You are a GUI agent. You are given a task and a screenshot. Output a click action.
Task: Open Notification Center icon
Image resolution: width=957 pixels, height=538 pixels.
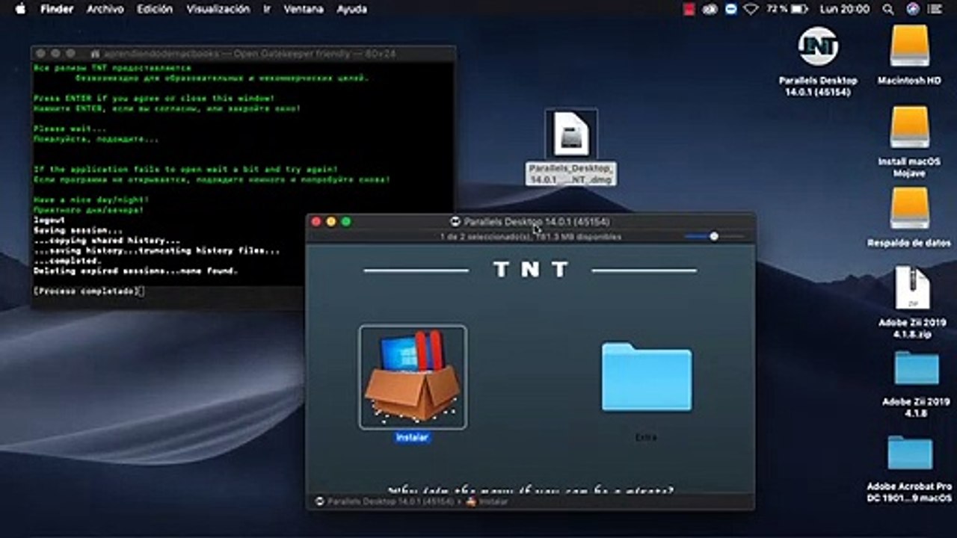pyautogui.click(x=935, y=9)
